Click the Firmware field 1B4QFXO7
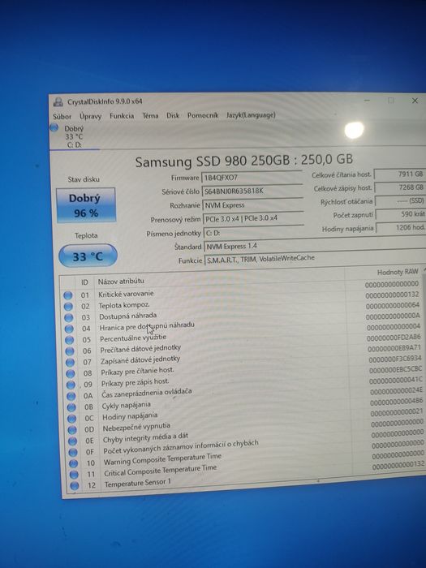This screenshot has width=426, height=568. coord(252,178)
